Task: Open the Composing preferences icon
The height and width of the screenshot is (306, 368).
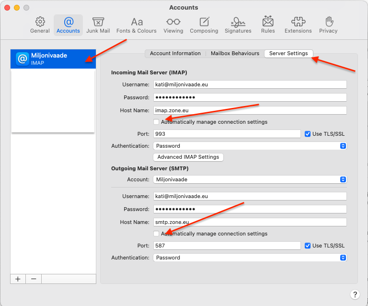Action: [x=204, y=25]
